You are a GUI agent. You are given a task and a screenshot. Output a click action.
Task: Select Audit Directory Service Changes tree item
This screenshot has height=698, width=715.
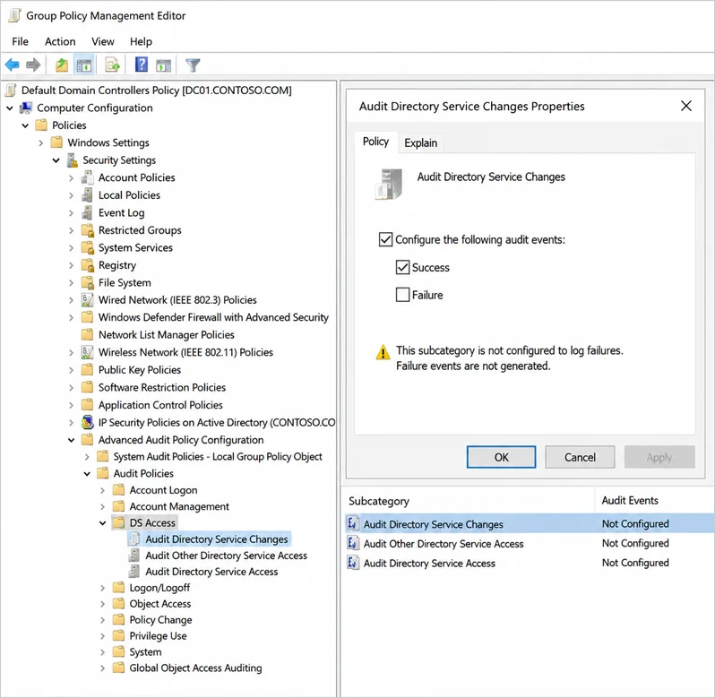[217, 539]
